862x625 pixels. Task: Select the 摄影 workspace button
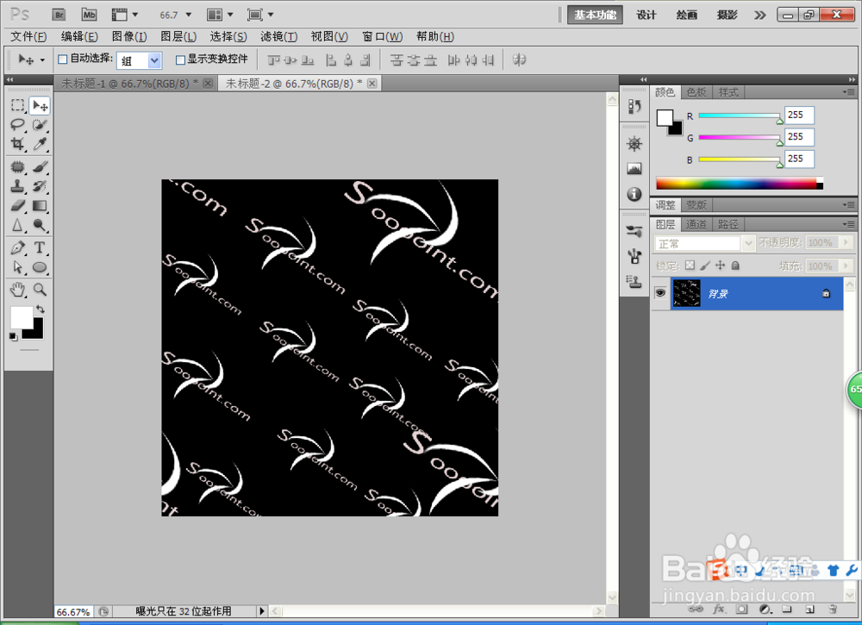[727, 15]
